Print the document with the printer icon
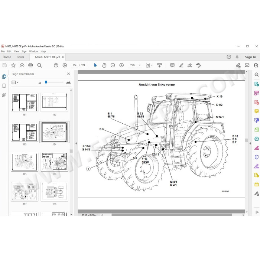 click(30, 65)
